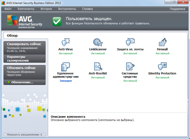Select the Защита эл. почты envelope icon
The image size is (190, 139).
pos(130,42)
